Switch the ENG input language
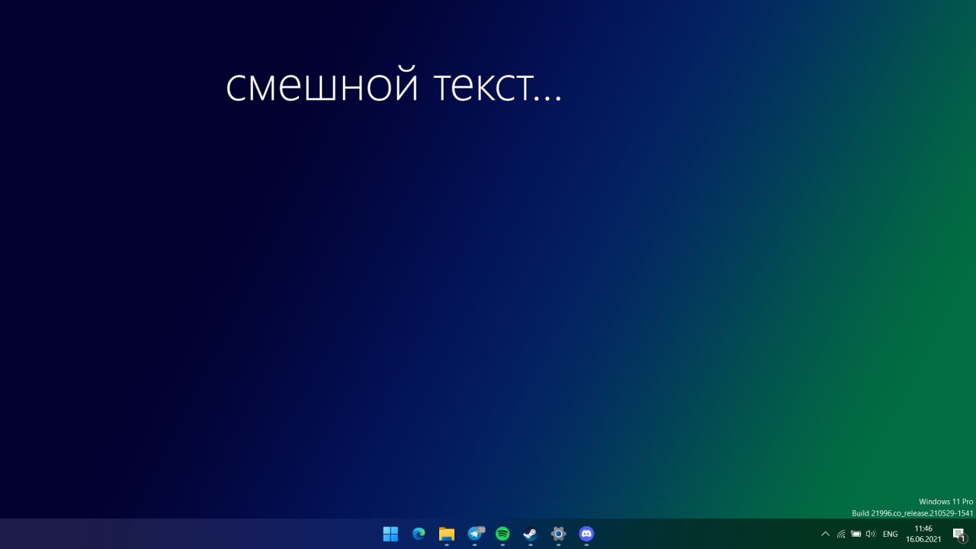The width and height of the screenshot is (976, 549). coord(890,534)
